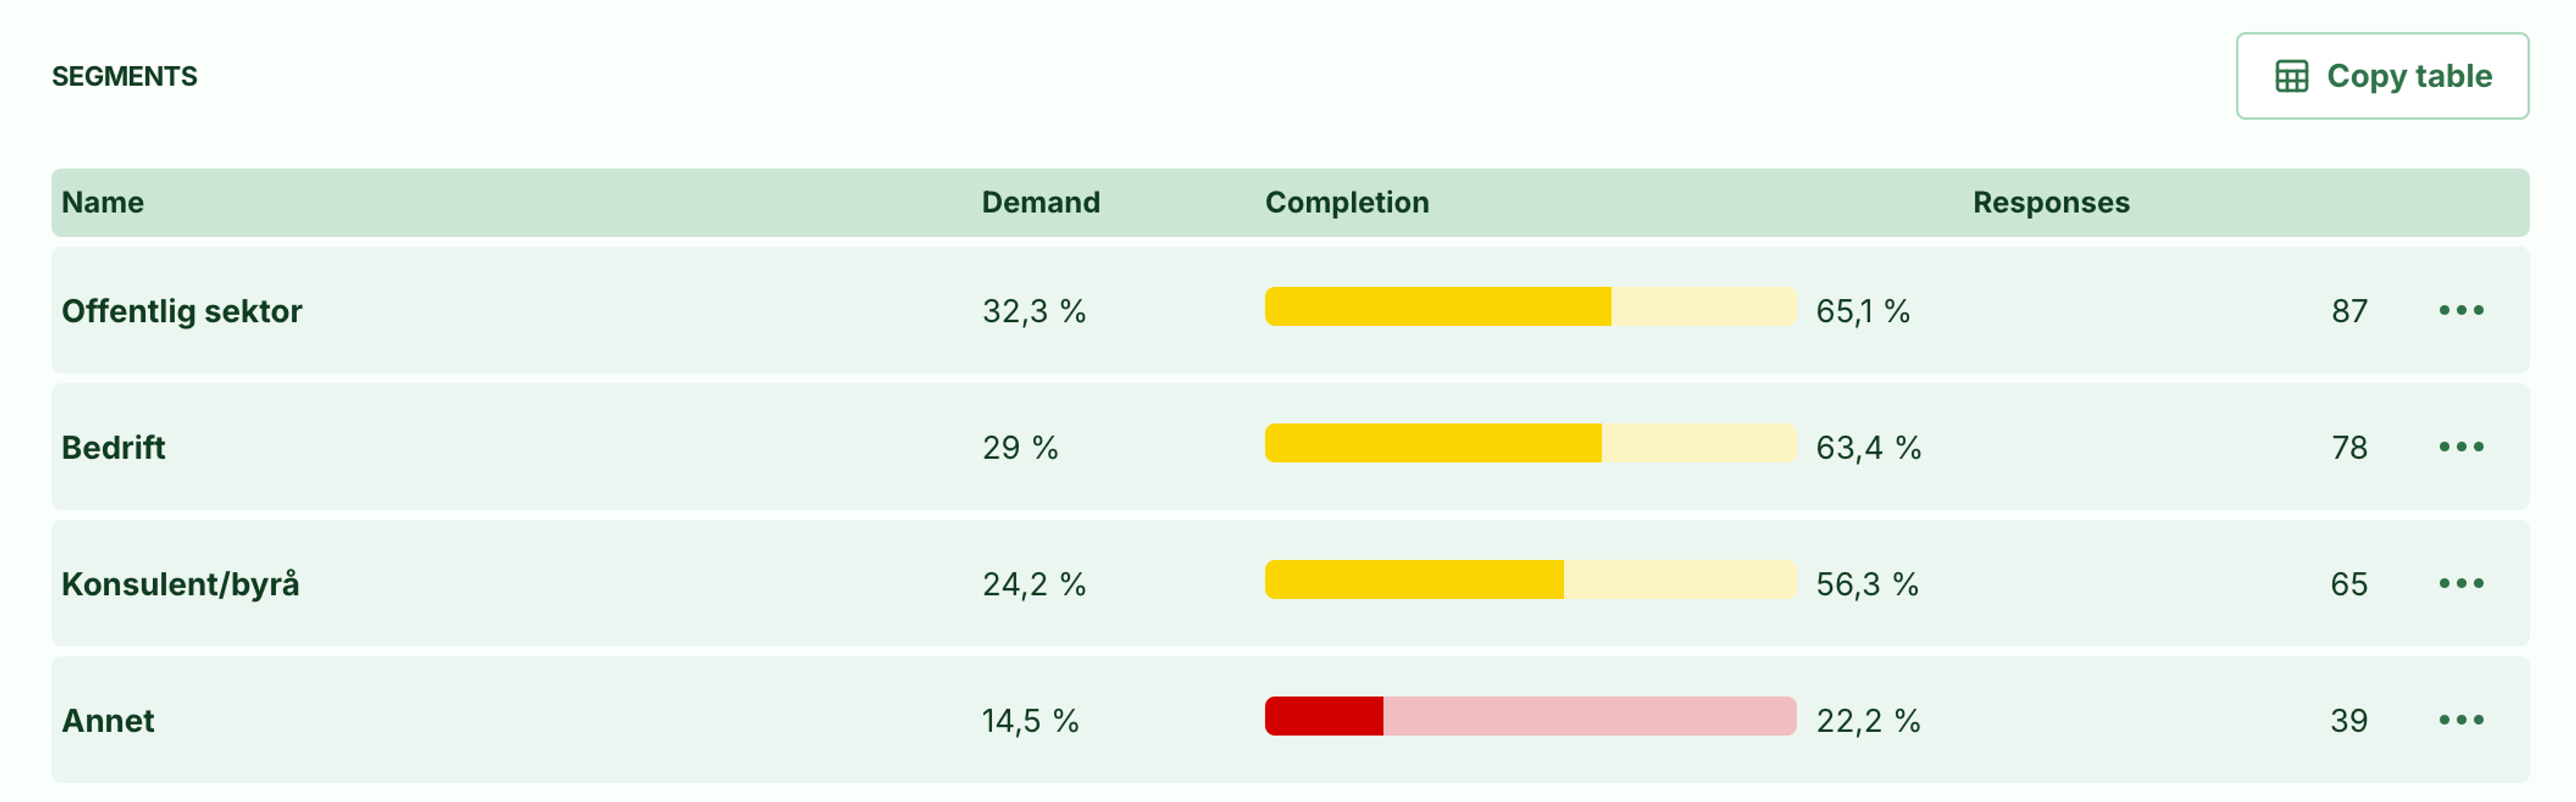Select the Annet segment name
Image resolution: width=2576 pixels, height=802 pixels.
[x=108, y=720]
